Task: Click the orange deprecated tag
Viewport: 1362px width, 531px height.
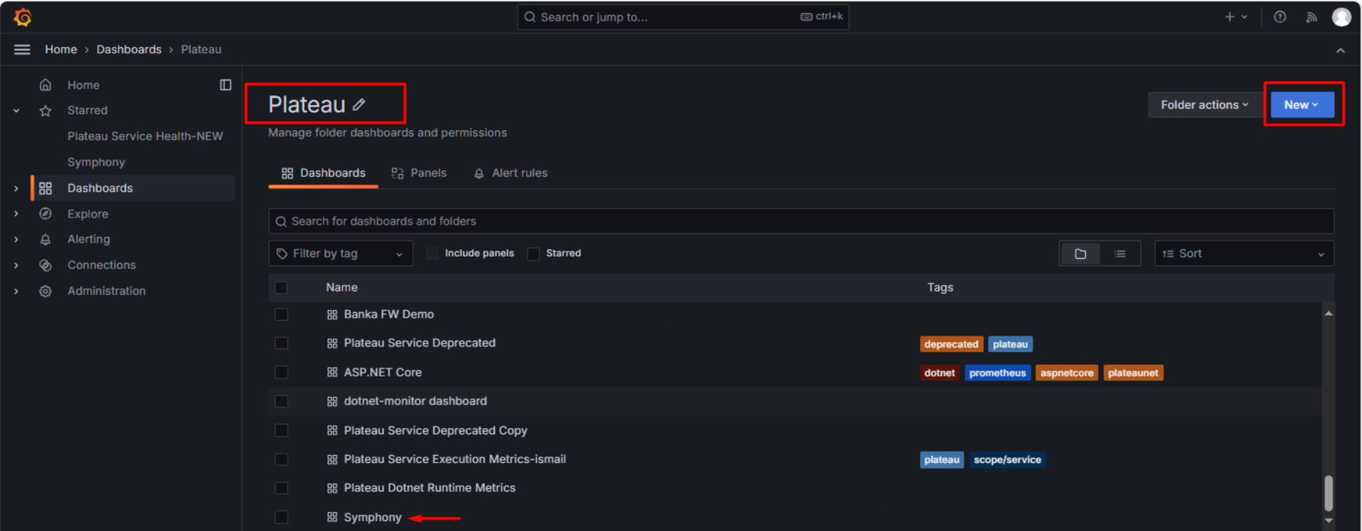Action: point(951,344)
